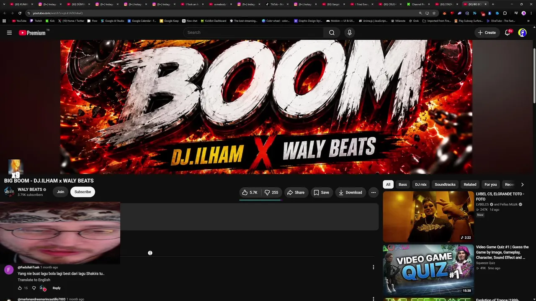Click the YouTube search input field

coord(253,33)
